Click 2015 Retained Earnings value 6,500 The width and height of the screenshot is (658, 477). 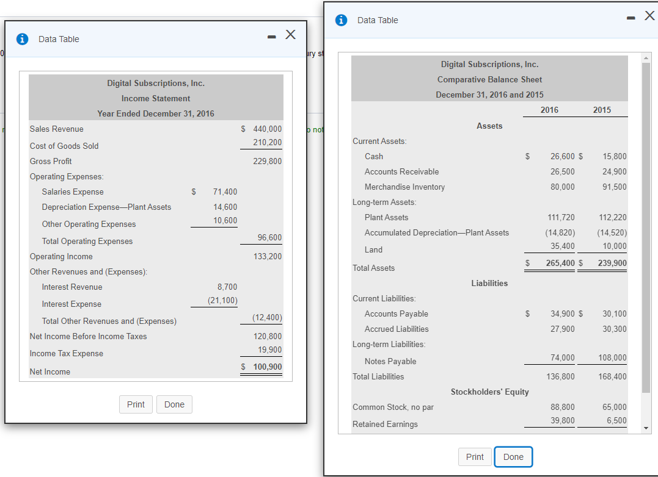(616, 420)
